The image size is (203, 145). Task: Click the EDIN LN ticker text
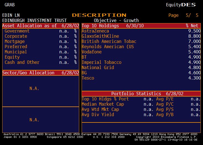click(x=11, y=15)
